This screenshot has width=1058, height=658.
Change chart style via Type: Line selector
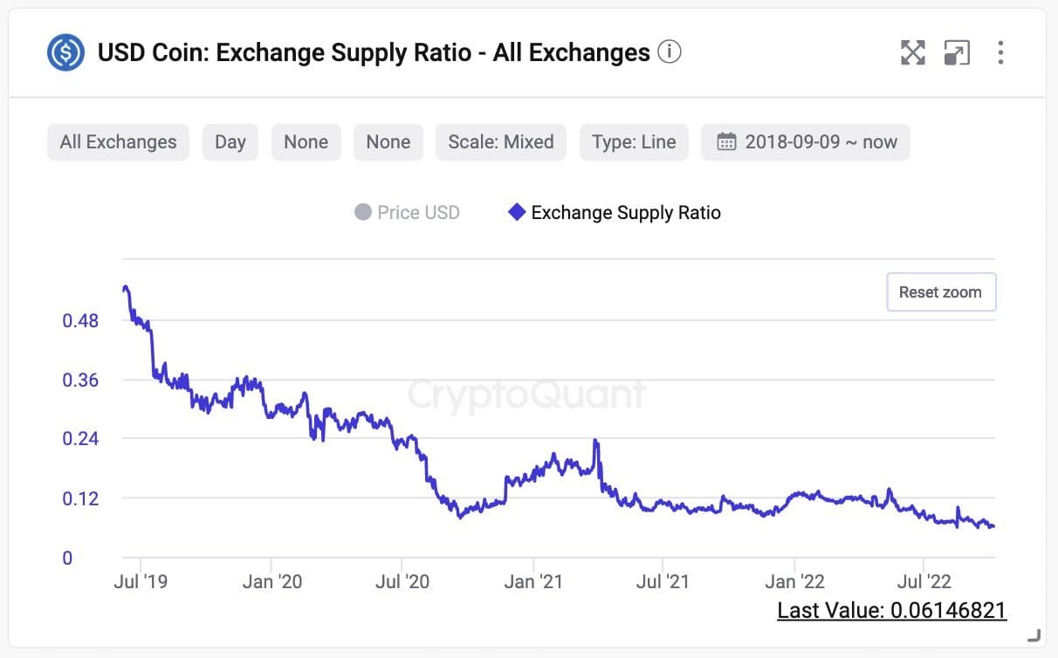click(x=634, y=141)
